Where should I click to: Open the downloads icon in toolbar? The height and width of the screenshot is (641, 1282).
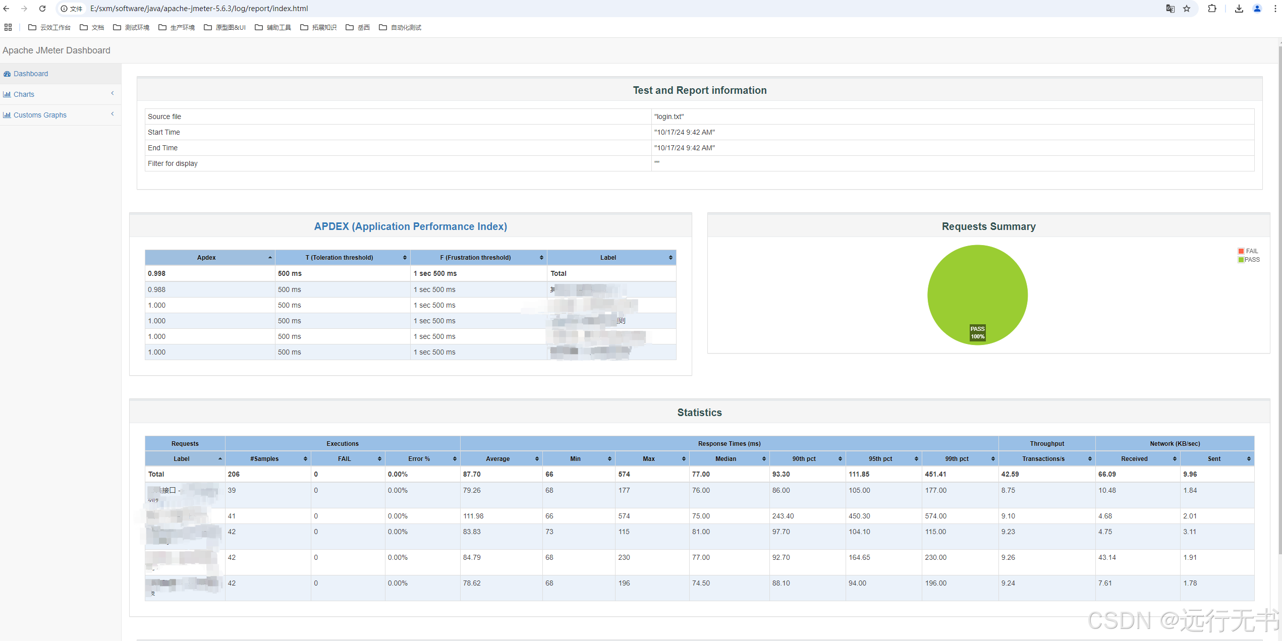click(x=1239, y=9)
